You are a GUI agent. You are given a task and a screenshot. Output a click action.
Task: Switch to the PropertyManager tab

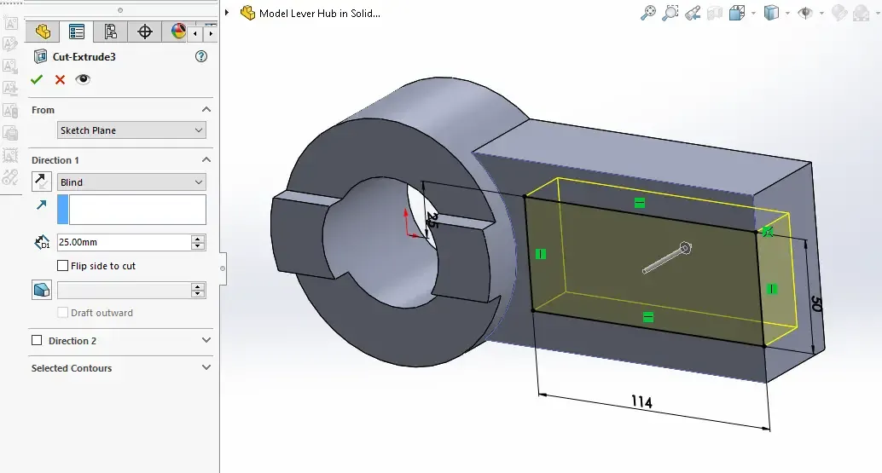tap(77, 32)
